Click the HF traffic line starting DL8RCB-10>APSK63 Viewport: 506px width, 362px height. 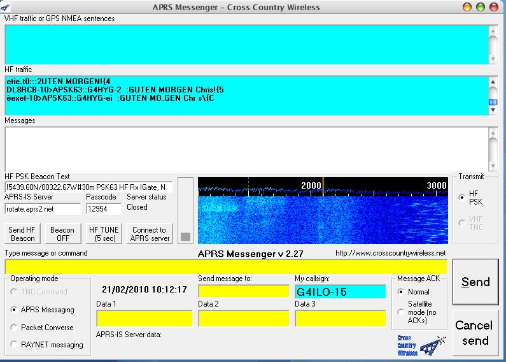(x=115, y=89)
